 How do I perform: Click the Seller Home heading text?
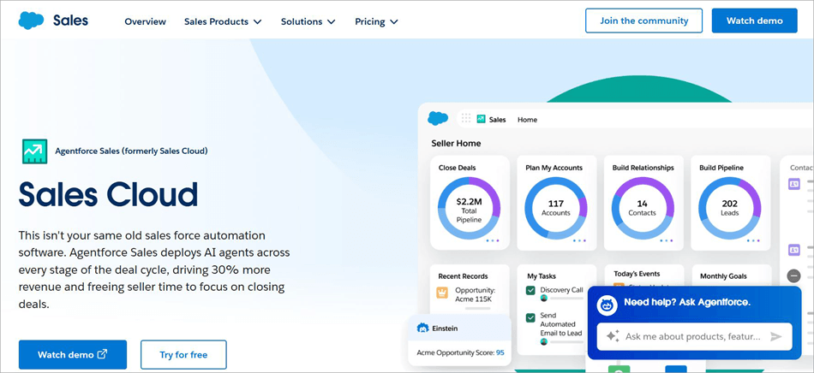(457, 143)
